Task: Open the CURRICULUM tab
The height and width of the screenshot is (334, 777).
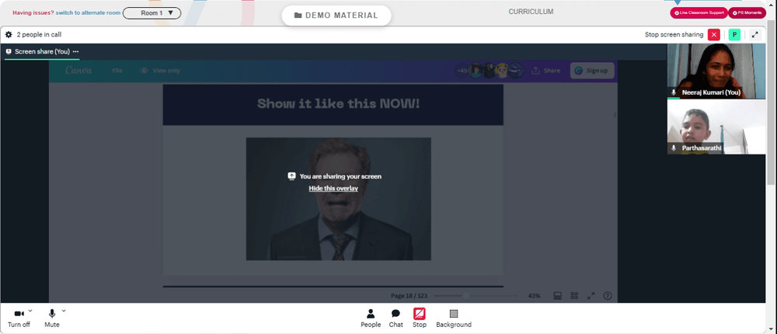Action: tap(531, 12)
